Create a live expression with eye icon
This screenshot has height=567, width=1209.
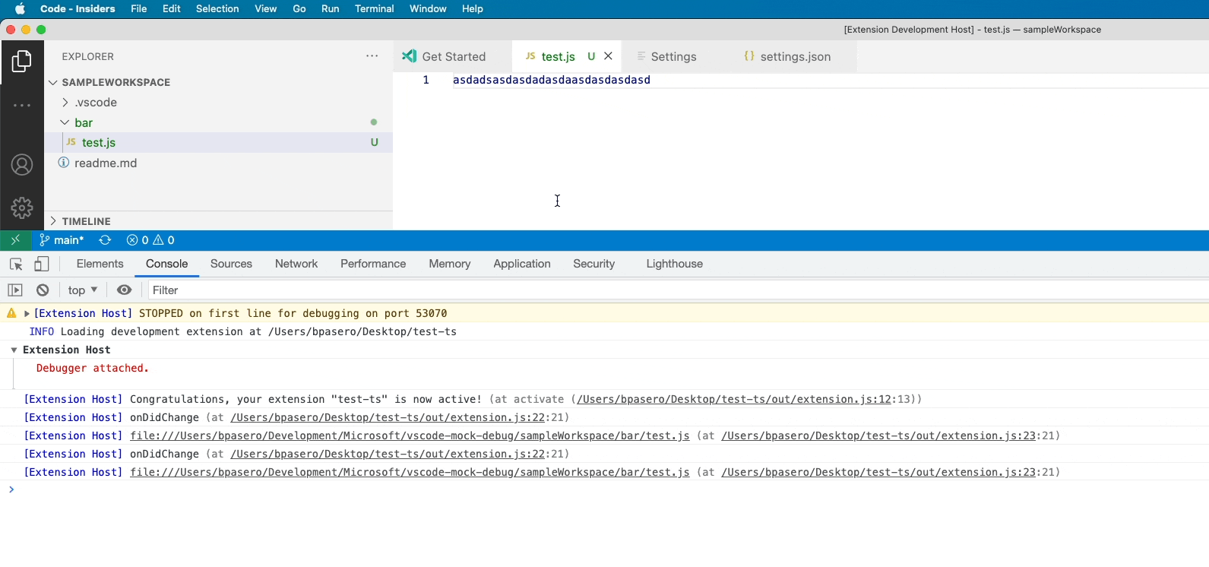pyautogui.click(x=125, y=290)
